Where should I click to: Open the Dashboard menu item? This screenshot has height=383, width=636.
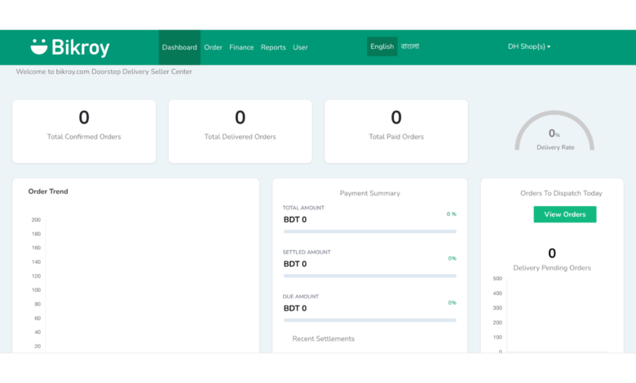pos(179,47)
